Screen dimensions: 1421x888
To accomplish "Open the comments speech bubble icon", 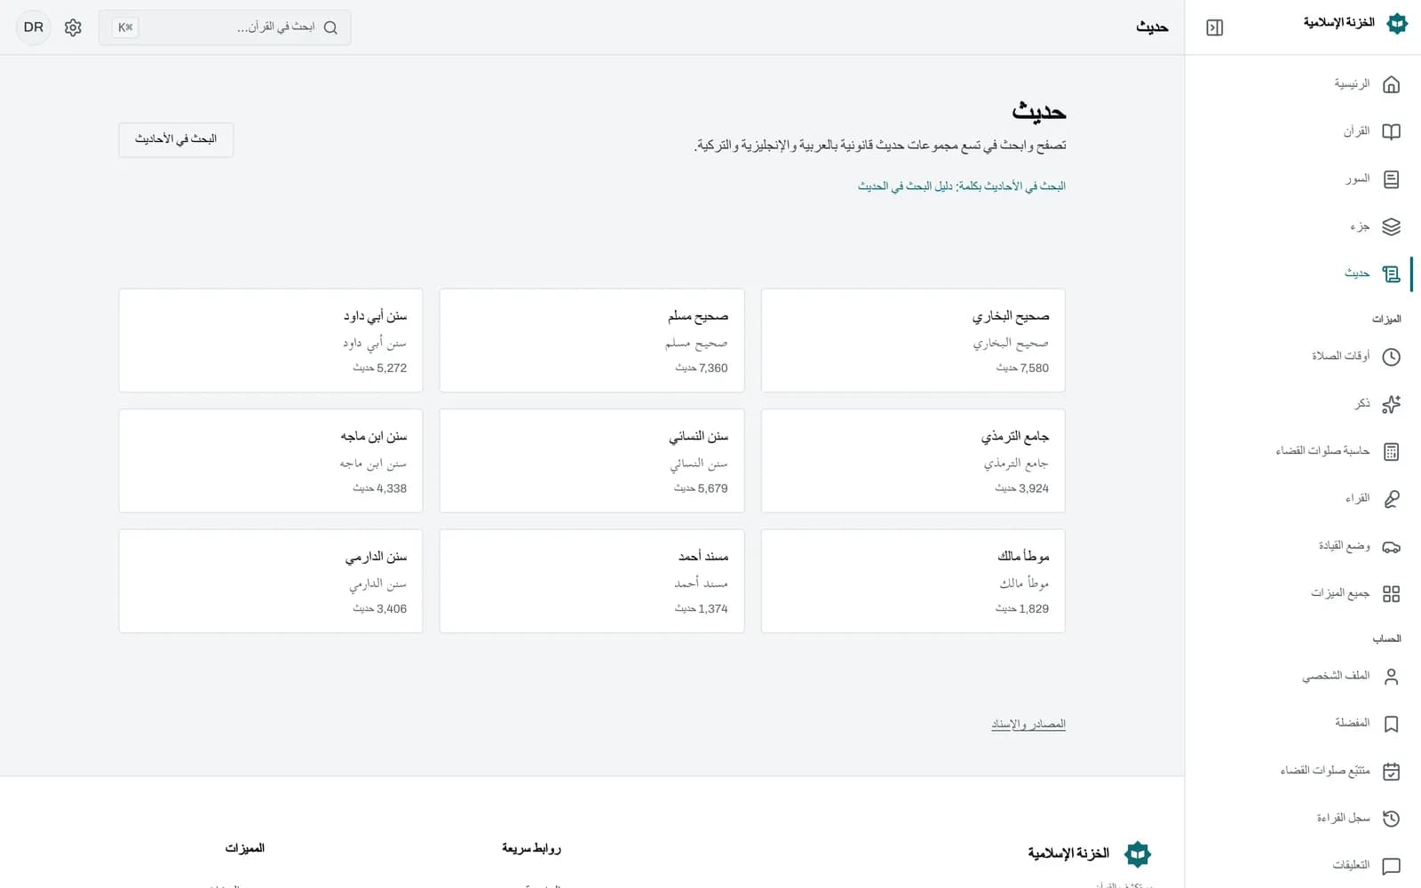I will tap(1391, 866).
